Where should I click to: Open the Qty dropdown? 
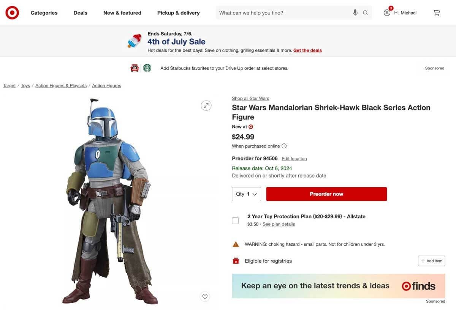(x=246, y=194)
